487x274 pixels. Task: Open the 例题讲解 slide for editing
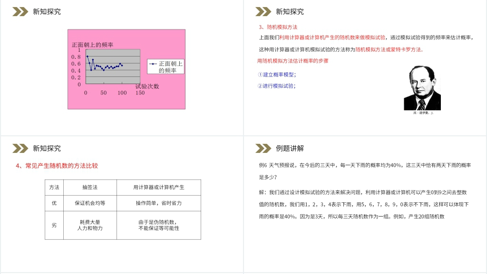click(x=365, y=206)
